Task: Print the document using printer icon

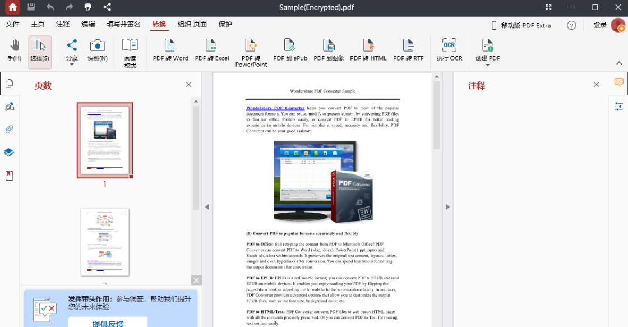Action: pyautogui.click(x=87, y=7)
